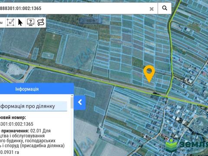Screen dimensions: 208x156
Task: Select the black arrow pointer tool
Action: click(20, 23)
